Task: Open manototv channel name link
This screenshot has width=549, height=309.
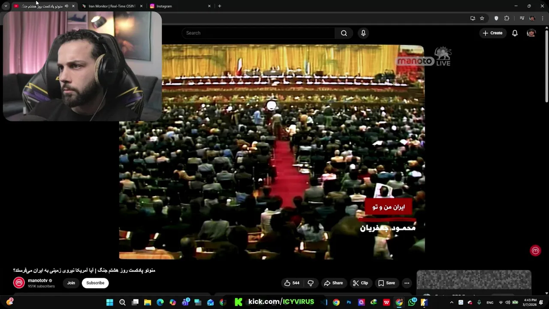Action: tap(38, 280)
